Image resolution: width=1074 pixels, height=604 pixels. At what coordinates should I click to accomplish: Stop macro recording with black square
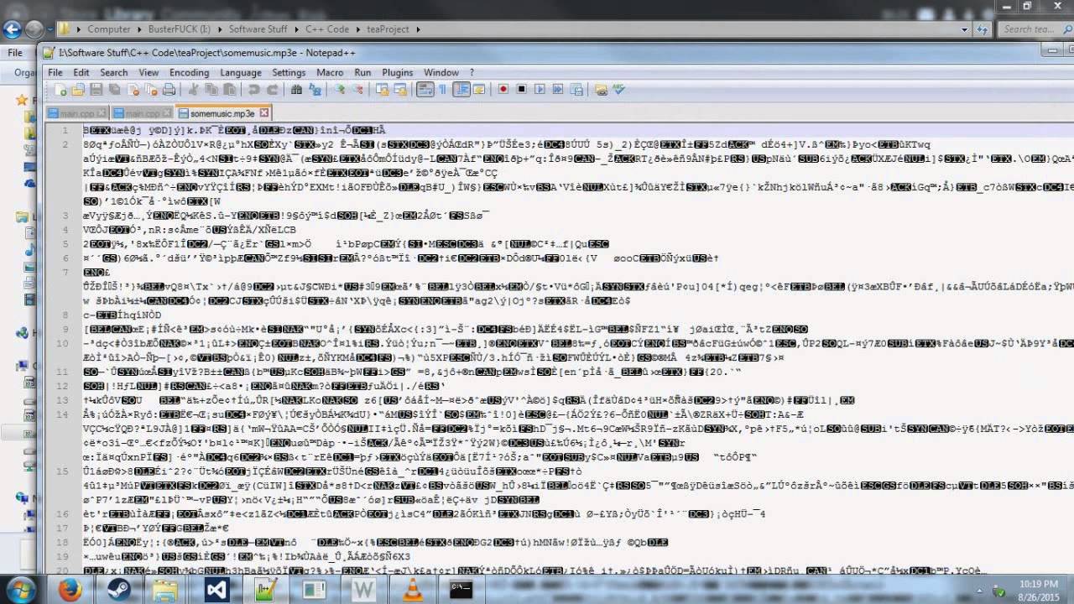pyautogui.click(x=521, y=90)
